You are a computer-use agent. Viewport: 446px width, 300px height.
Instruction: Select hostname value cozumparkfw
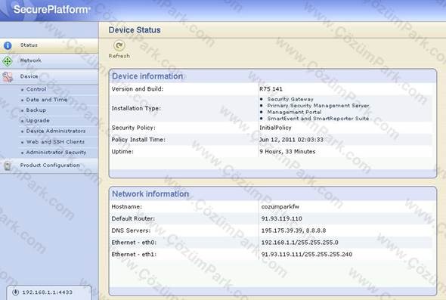click(280, 207)
